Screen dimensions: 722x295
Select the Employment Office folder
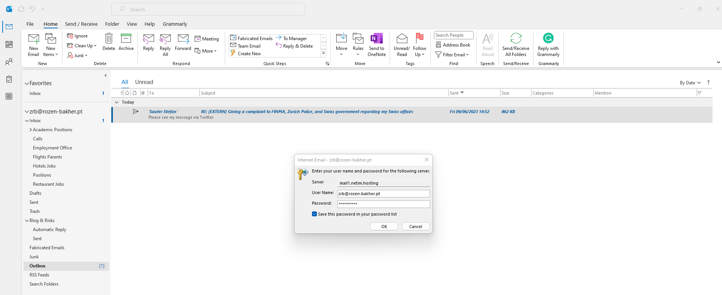click(52, 148)
